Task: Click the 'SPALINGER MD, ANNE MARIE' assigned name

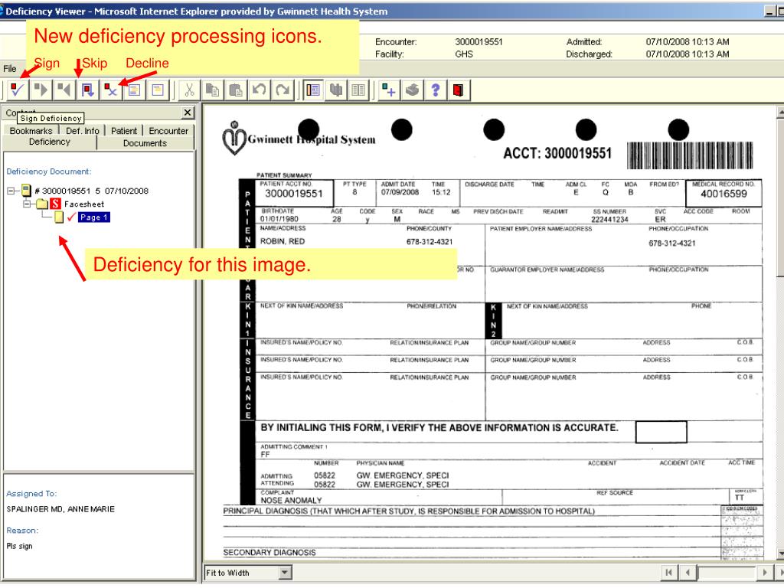Action: click(60, 509)
